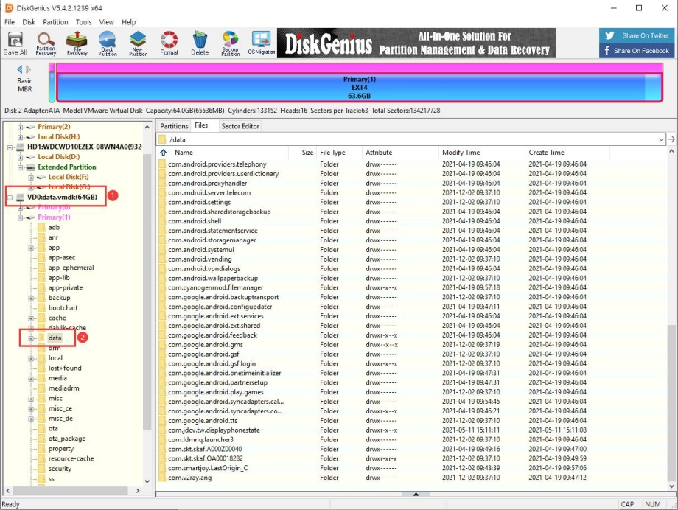This screenshot has height=510, width=678.
Task: Select the adb folder in tree
Action: (54, 227)
